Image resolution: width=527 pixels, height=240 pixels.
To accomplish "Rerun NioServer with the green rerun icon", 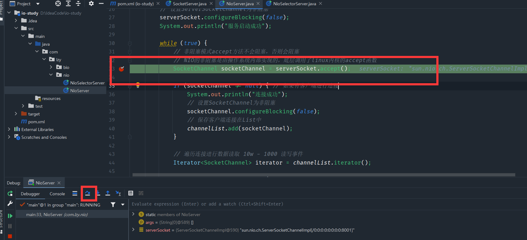I will coord(10,193).
